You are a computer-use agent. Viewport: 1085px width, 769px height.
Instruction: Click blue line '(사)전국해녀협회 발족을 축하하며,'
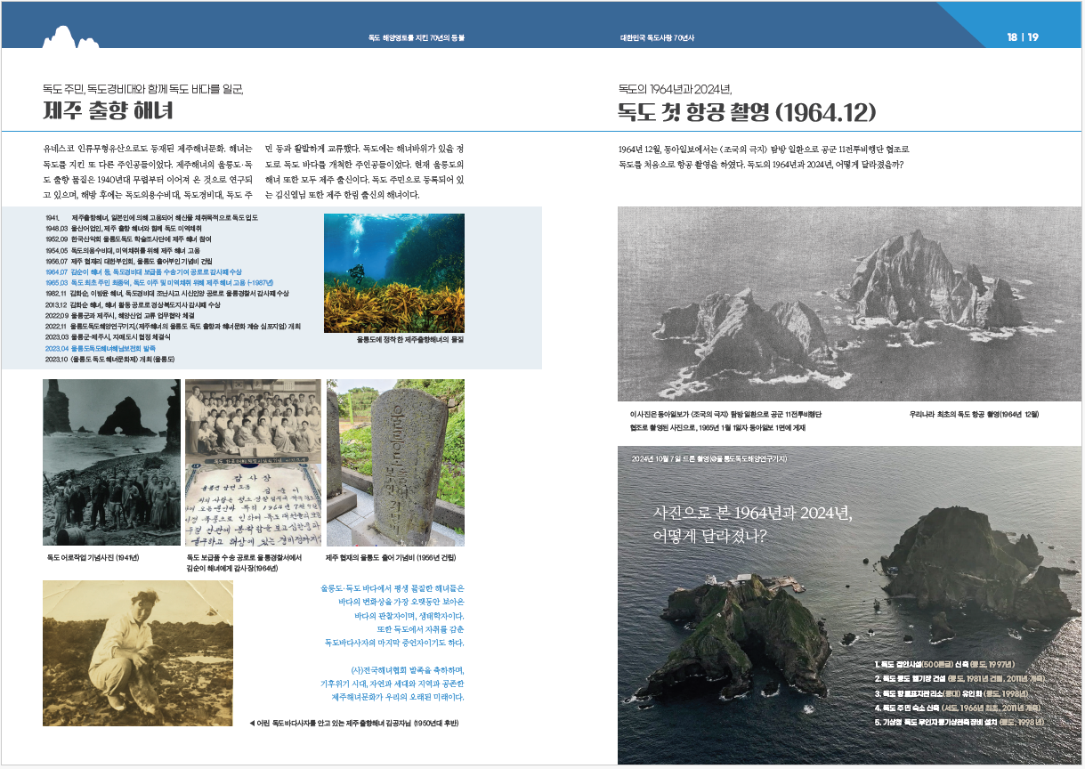coord(409,669)
